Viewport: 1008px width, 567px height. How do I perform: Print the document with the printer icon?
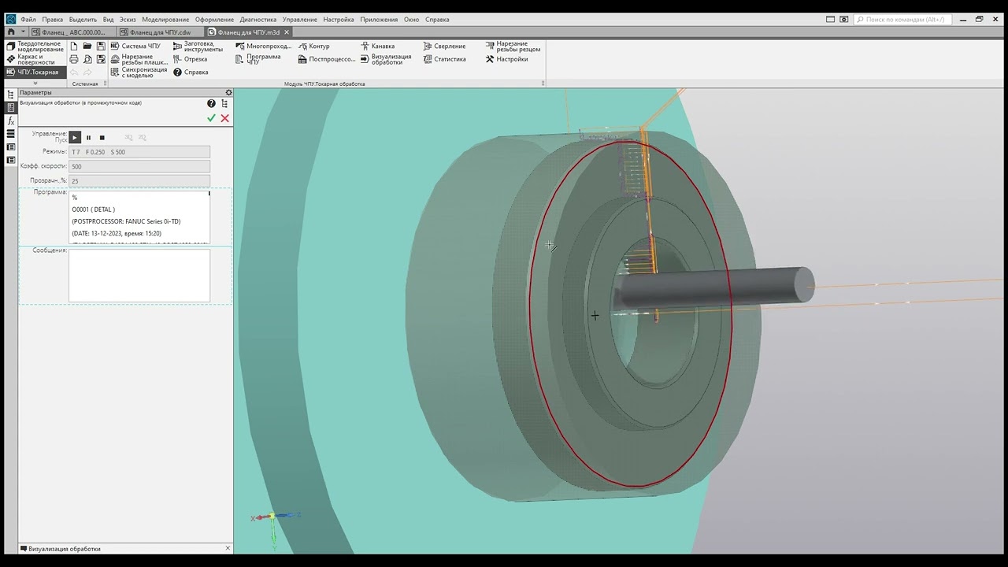pos(74,59)
